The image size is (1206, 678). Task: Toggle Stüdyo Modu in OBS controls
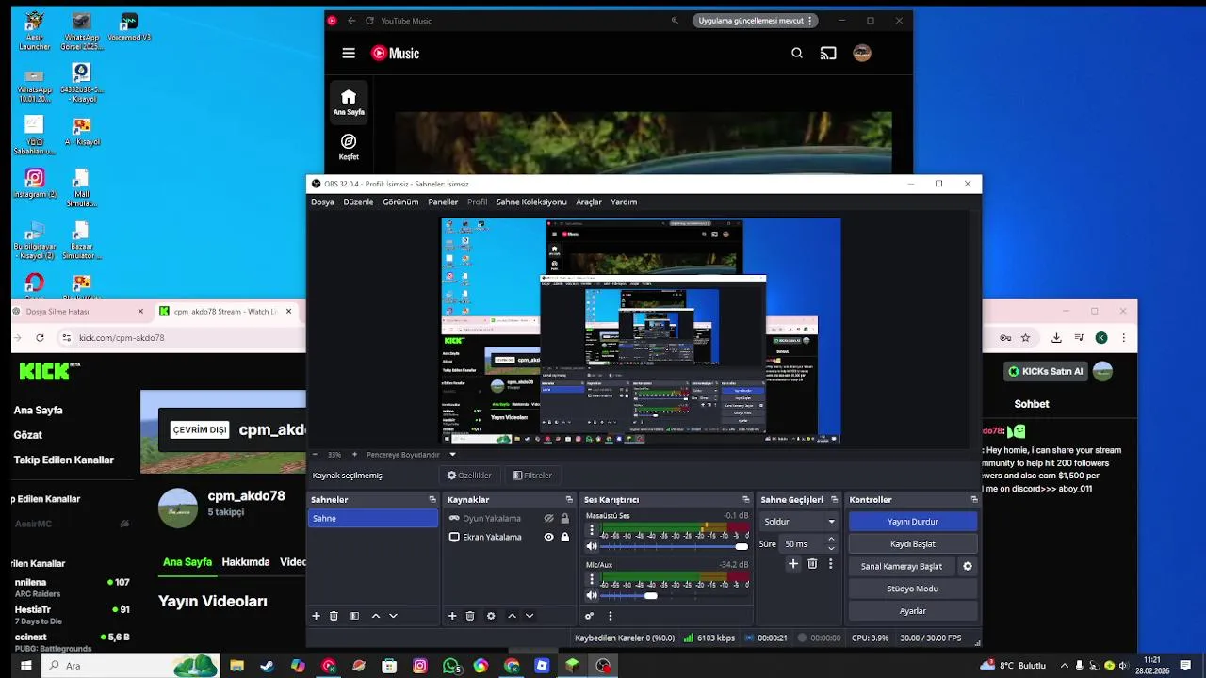[x=912, y=589]
